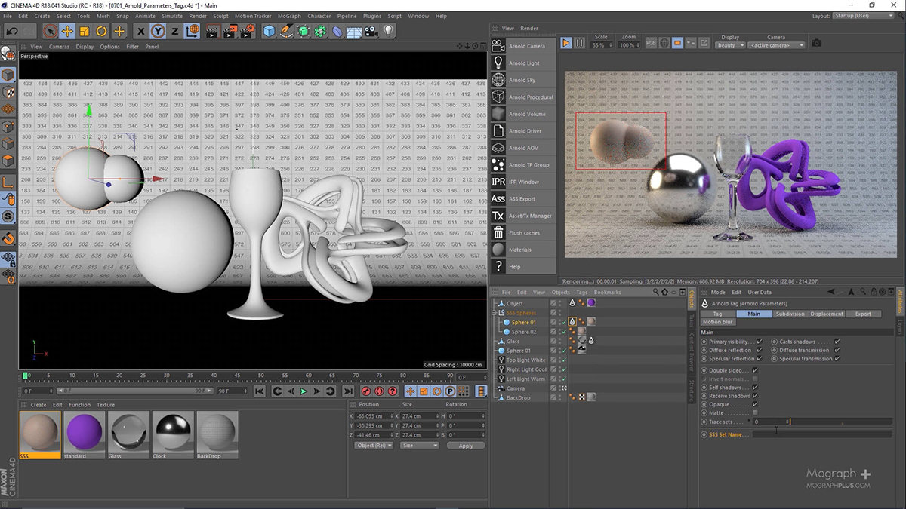Switch to the Export tab
906x509 pixels.
tap(863, 314)
